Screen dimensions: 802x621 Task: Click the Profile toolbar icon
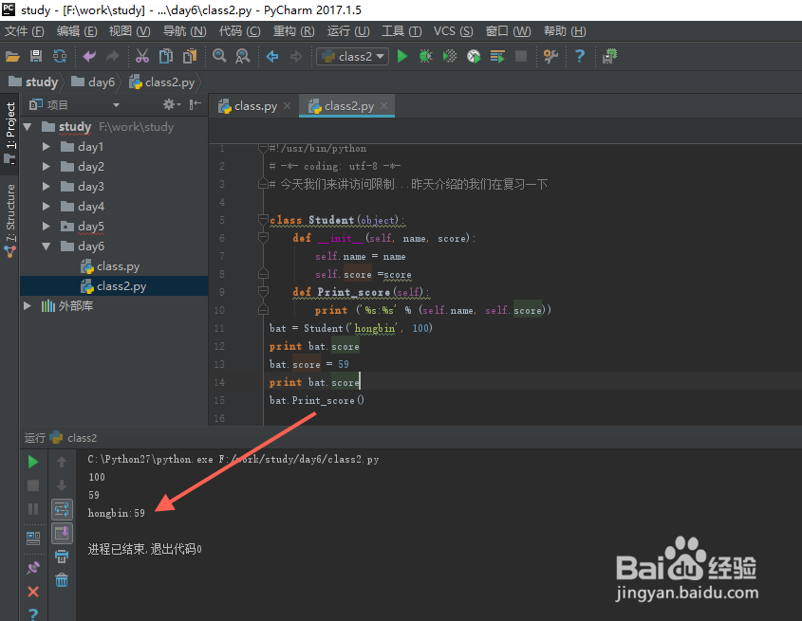(x=474, y=56)
